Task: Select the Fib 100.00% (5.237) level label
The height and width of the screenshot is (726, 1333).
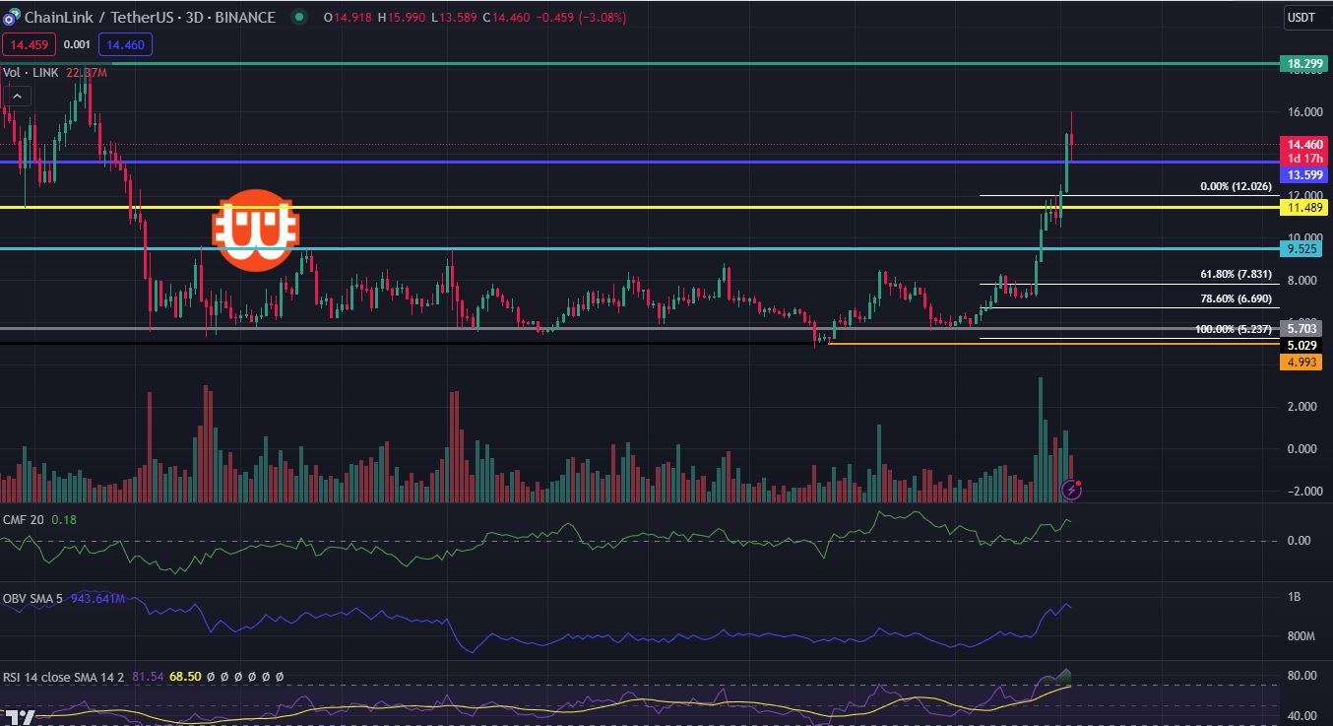Action: 1233,328
